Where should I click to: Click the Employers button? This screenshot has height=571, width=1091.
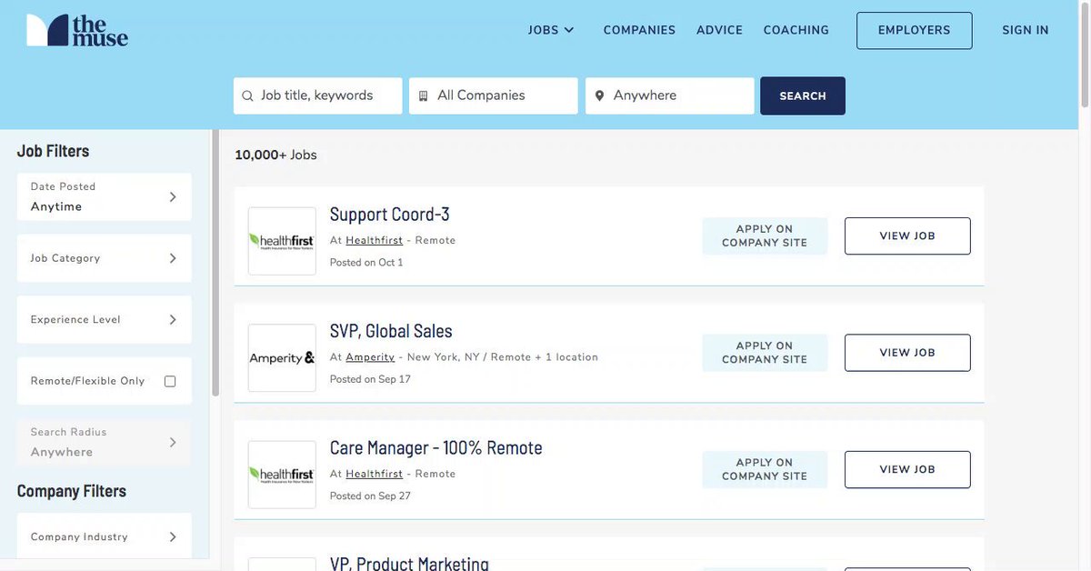click(x=914, y=30)
